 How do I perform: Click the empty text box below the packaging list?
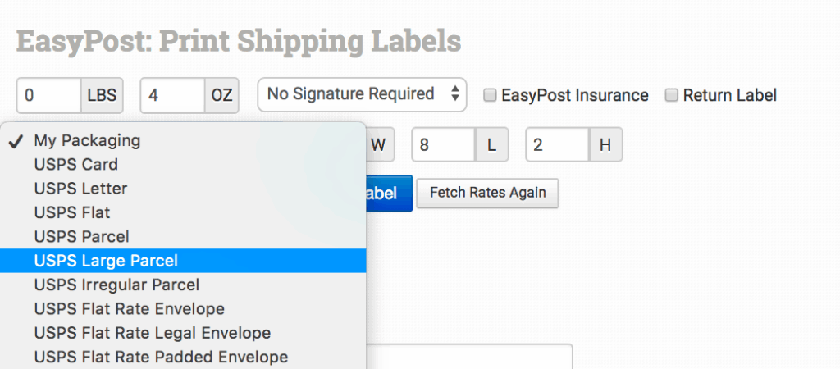click(469, 358)
